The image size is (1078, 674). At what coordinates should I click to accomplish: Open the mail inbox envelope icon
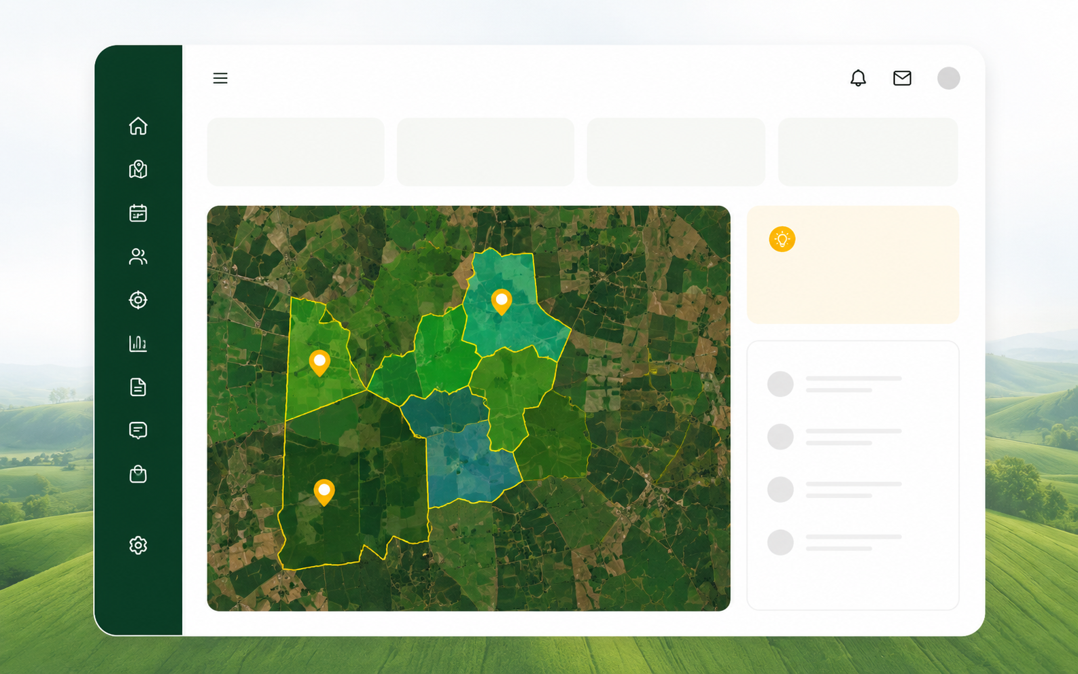[902, 78]
